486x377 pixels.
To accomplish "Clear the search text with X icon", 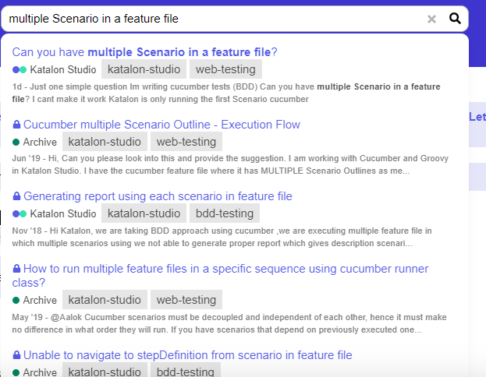I will pyautogui.click(x=431, y=19).
